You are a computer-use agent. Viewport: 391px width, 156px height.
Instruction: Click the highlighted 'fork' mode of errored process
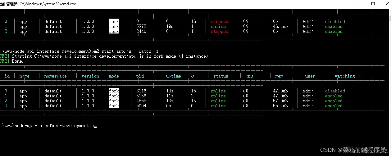pos(114,21)
